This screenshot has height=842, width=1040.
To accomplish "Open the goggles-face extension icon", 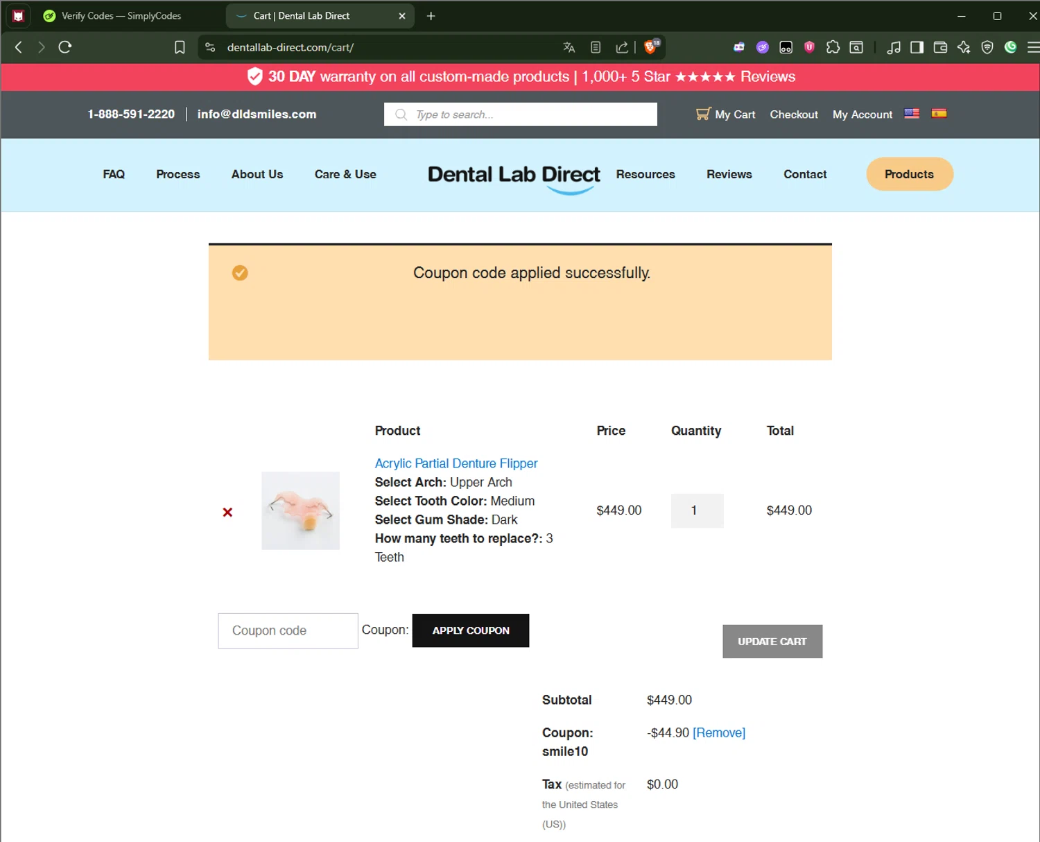I will coord(786,47).
